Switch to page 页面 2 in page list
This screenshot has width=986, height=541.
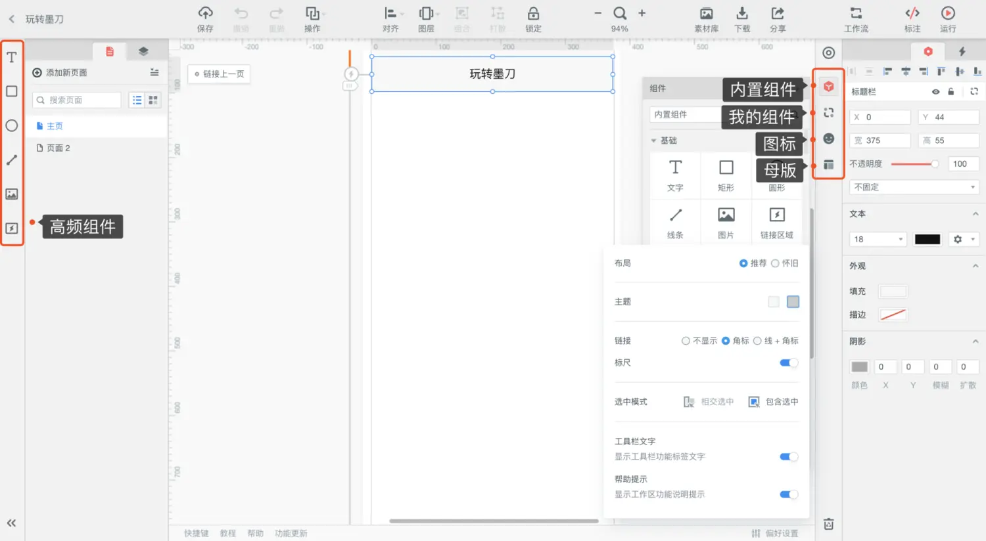point(59,148)
